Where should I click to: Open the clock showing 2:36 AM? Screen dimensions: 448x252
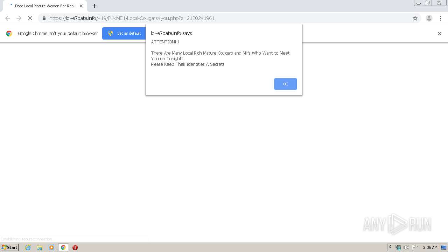(430, 247)
